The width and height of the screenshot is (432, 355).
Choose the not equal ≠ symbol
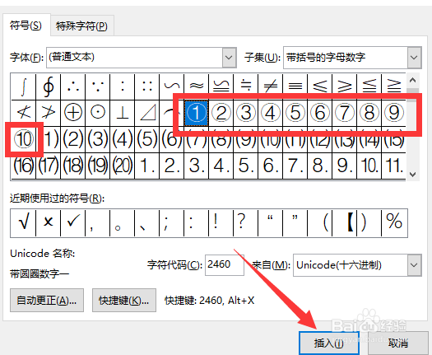pyautogui.click(x=271, y=86)
